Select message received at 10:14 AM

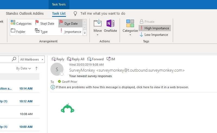tap(19, 88)
